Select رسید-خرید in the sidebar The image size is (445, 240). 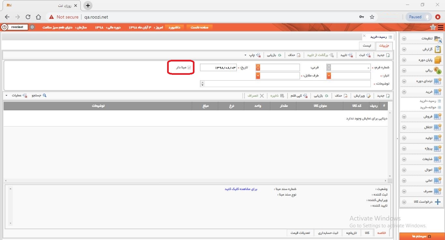[428, 101]
